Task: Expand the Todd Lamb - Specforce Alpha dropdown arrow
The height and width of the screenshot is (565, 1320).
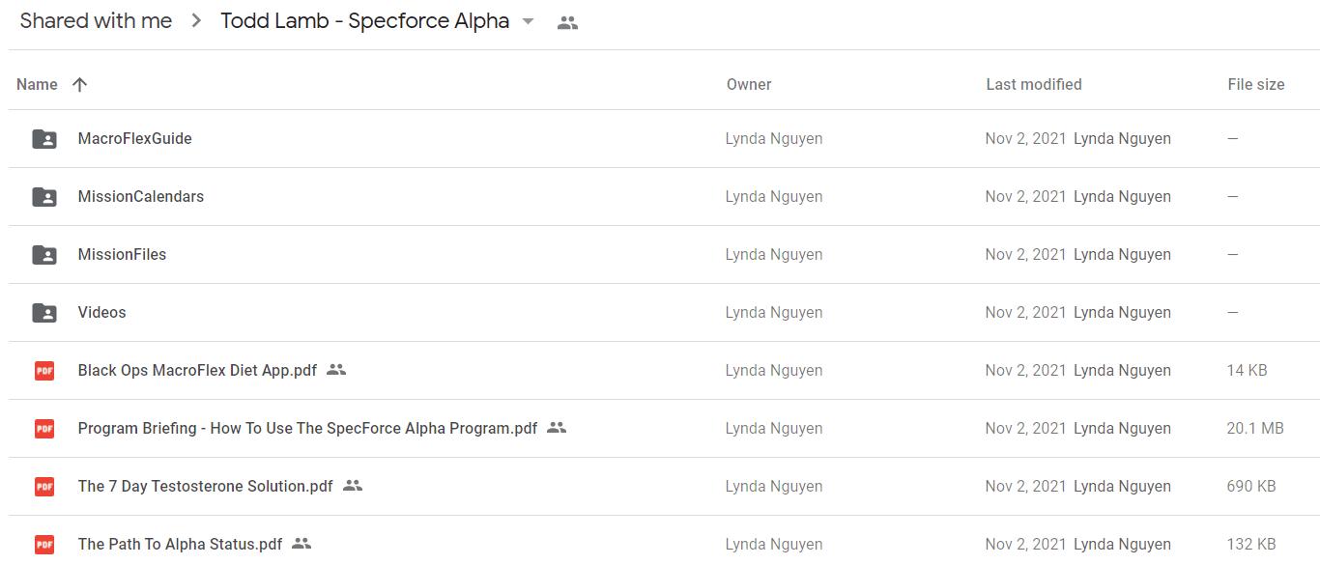Action: point(528,21)
